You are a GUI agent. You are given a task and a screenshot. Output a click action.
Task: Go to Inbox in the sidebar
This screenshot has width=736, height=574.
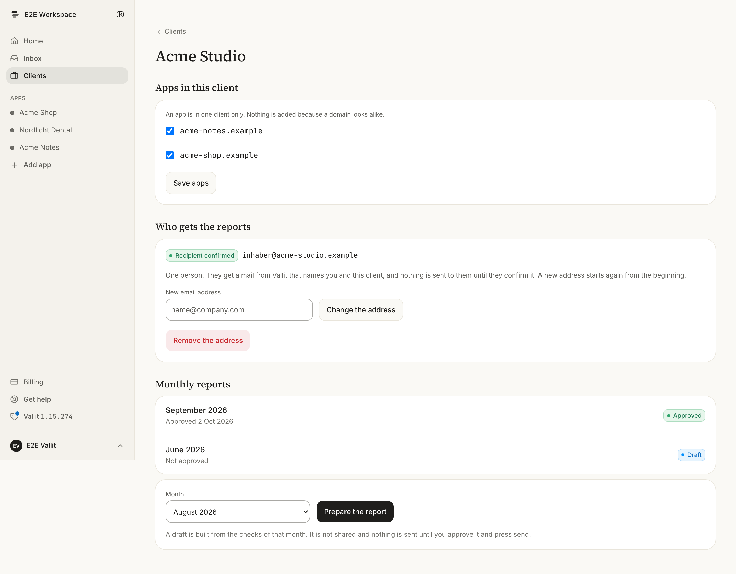(x=67, y=58)
